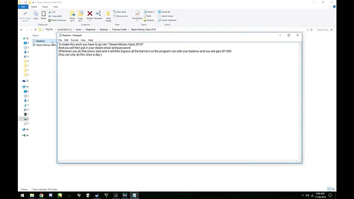Open Steam from the taskbar
The height and width of the screenshot is (199, 354).
pyautogui.click(x=97, y=195)
